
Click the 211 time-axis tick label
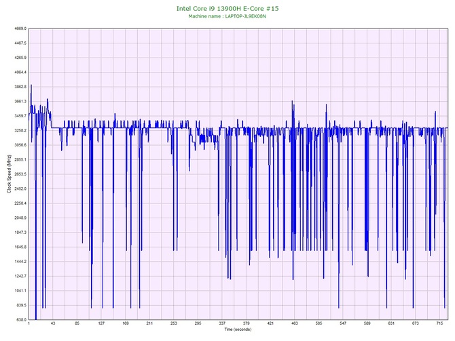(149, 323)
